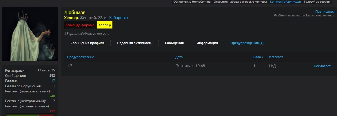The width and height of the screenshot is (337, 116).
Task: Click the red Команда форума badge
Action: pos(80,25)
